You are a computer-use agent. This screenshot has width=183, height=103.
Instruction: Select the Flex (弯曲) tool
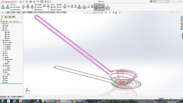coord(89,6)
